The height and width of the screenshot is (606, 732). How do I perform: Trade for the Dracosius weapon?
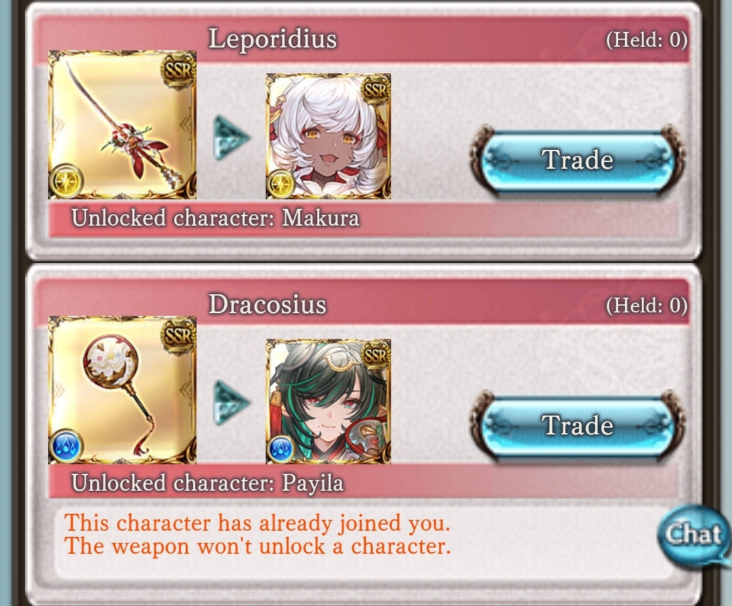pyautogui.click(x=577, y=426)
